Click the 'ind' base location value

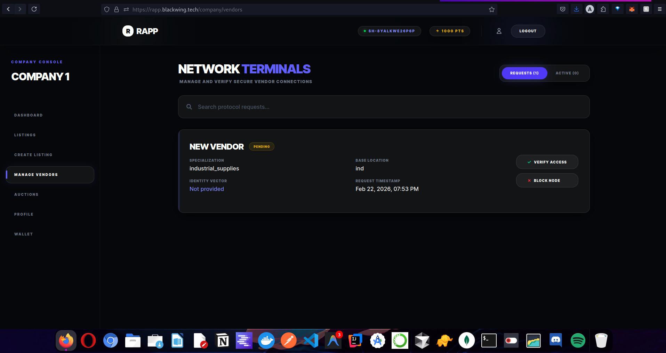[x=360, y=168]
